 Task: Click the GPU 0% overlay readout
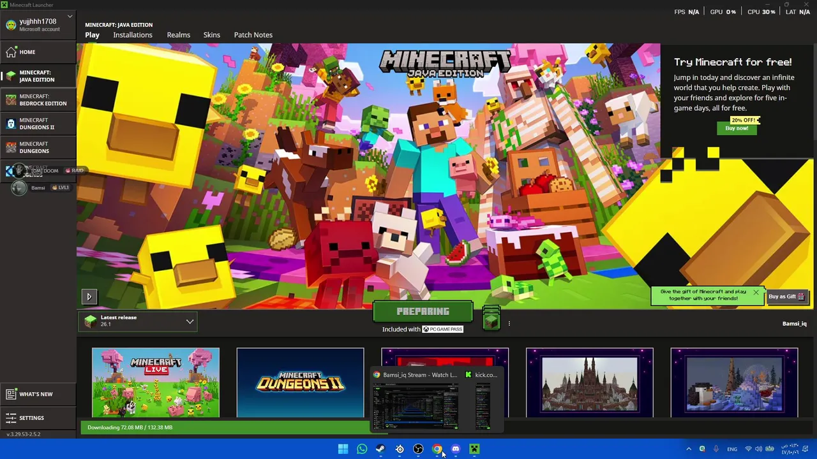723,12
